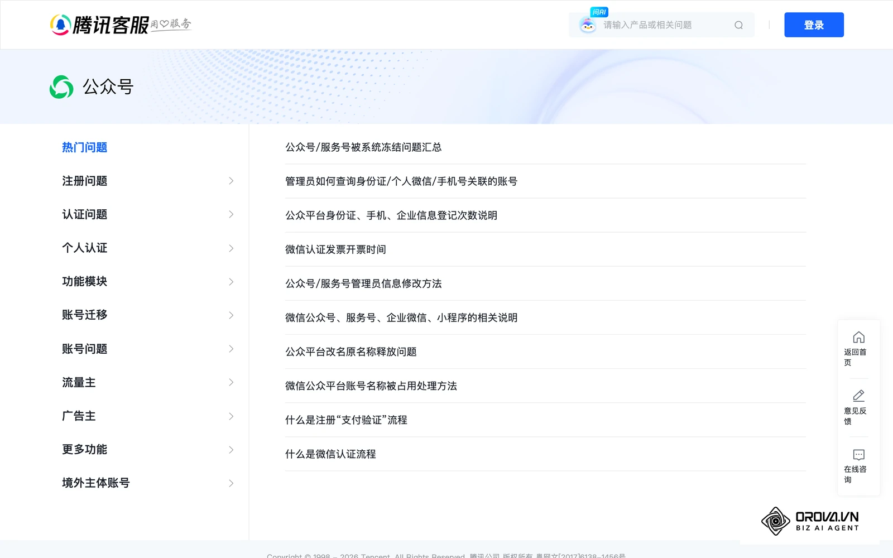Click the Tencent Customer Service logo
This screenshot has width=893, height=558.
tap(121, 25)
